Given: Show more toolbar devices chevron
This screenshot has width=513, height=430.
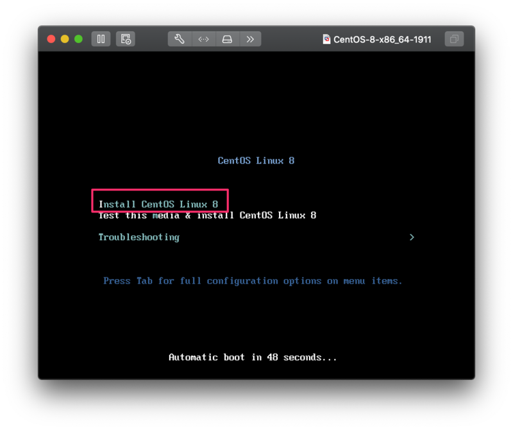Looking at the screenshot, I should [x=250, y=39].
